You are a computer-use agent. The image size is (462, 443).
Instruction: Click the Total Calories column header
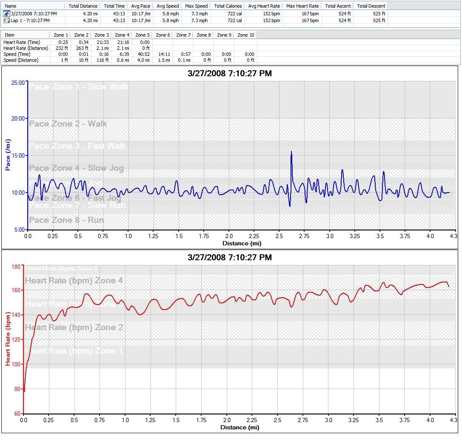228,6
